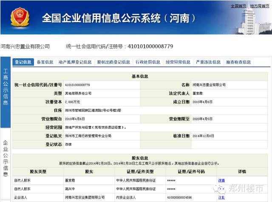Switch to the 备案信息 tab
272x202 pixels.
pyautogui.click(x=45, y=62)
